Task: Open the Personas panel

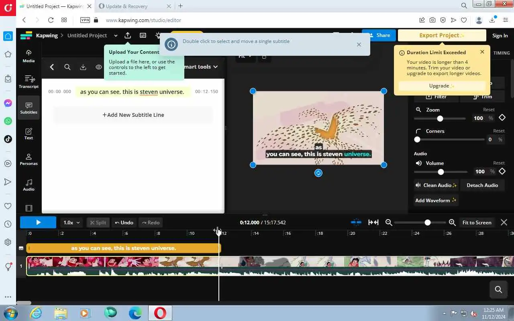Action: [x=29, y=159]
